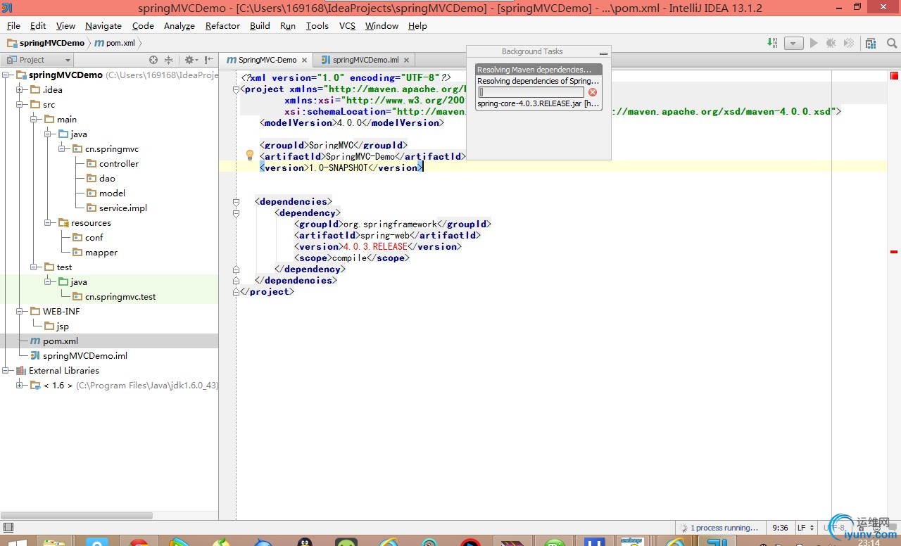This screenshot has height=546, width=901.
Task: Click the spring-web artifactId text
Action: pos(384,235)
